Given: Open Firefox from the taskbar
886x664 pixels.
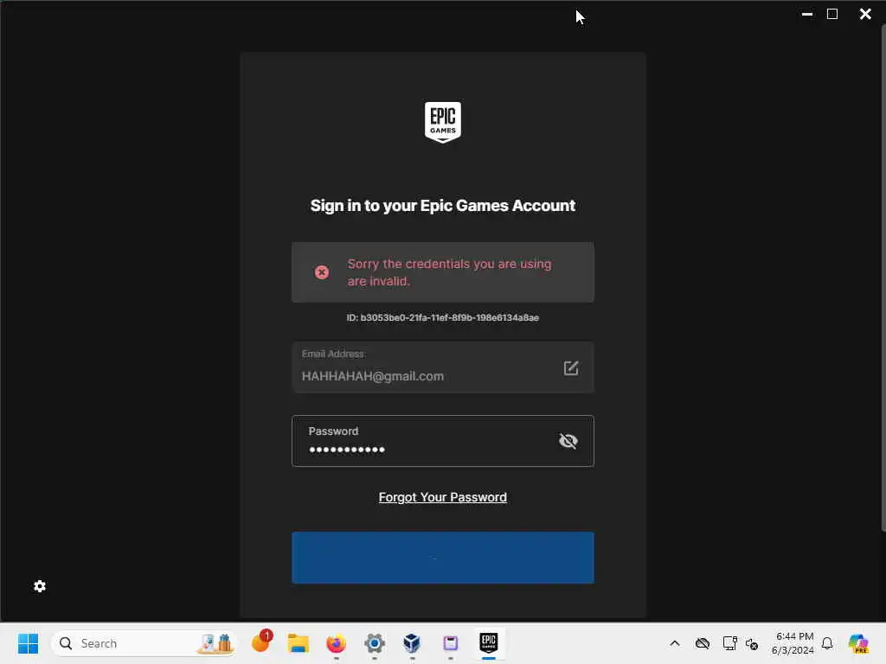Looking at the screenshot, I should [x=337, y=643].
